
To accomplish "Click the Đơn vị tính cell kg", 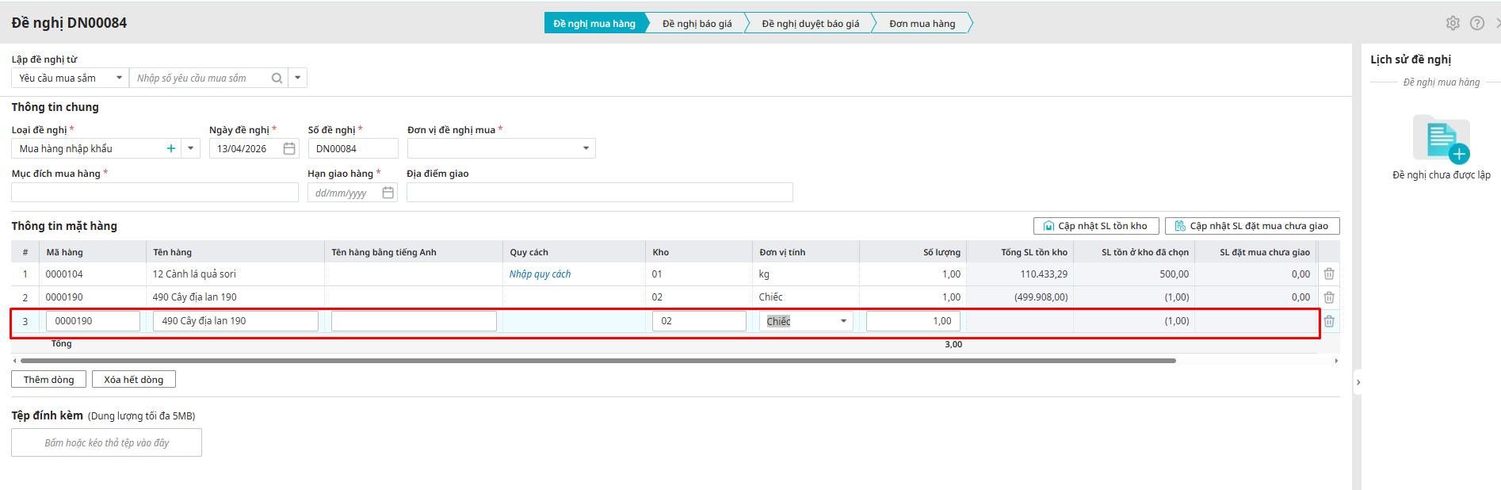I will [764, 274].
